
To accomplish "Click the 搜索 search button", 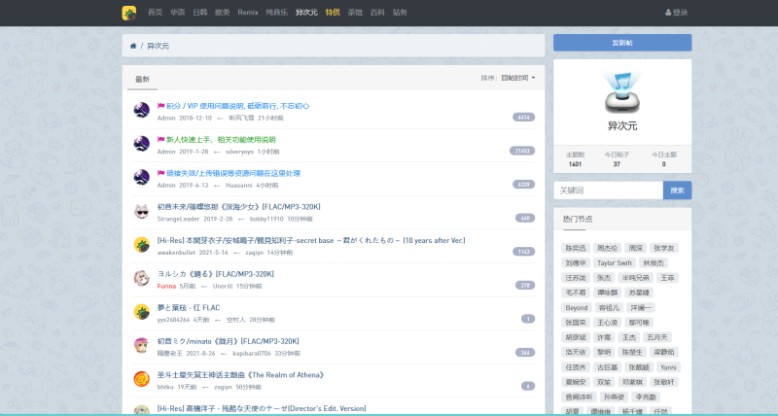I will point(677,191).
